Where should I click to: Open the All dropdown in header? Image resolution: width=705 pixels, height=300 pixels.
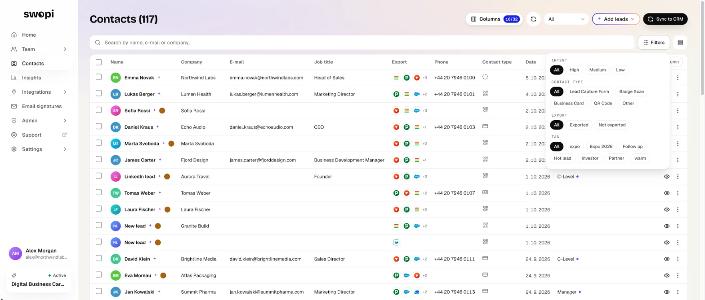[x=566, y=19]
